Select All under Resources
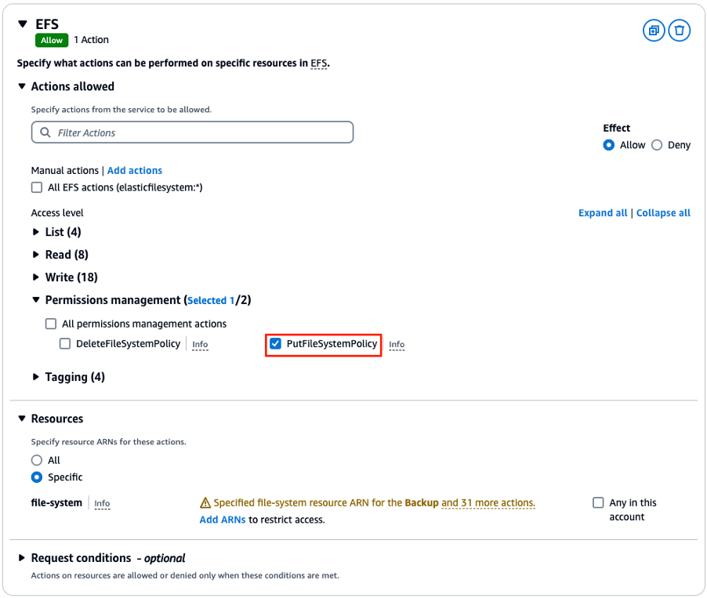Image resolution: width=707 pixels, height=598 pixels. 35,460
